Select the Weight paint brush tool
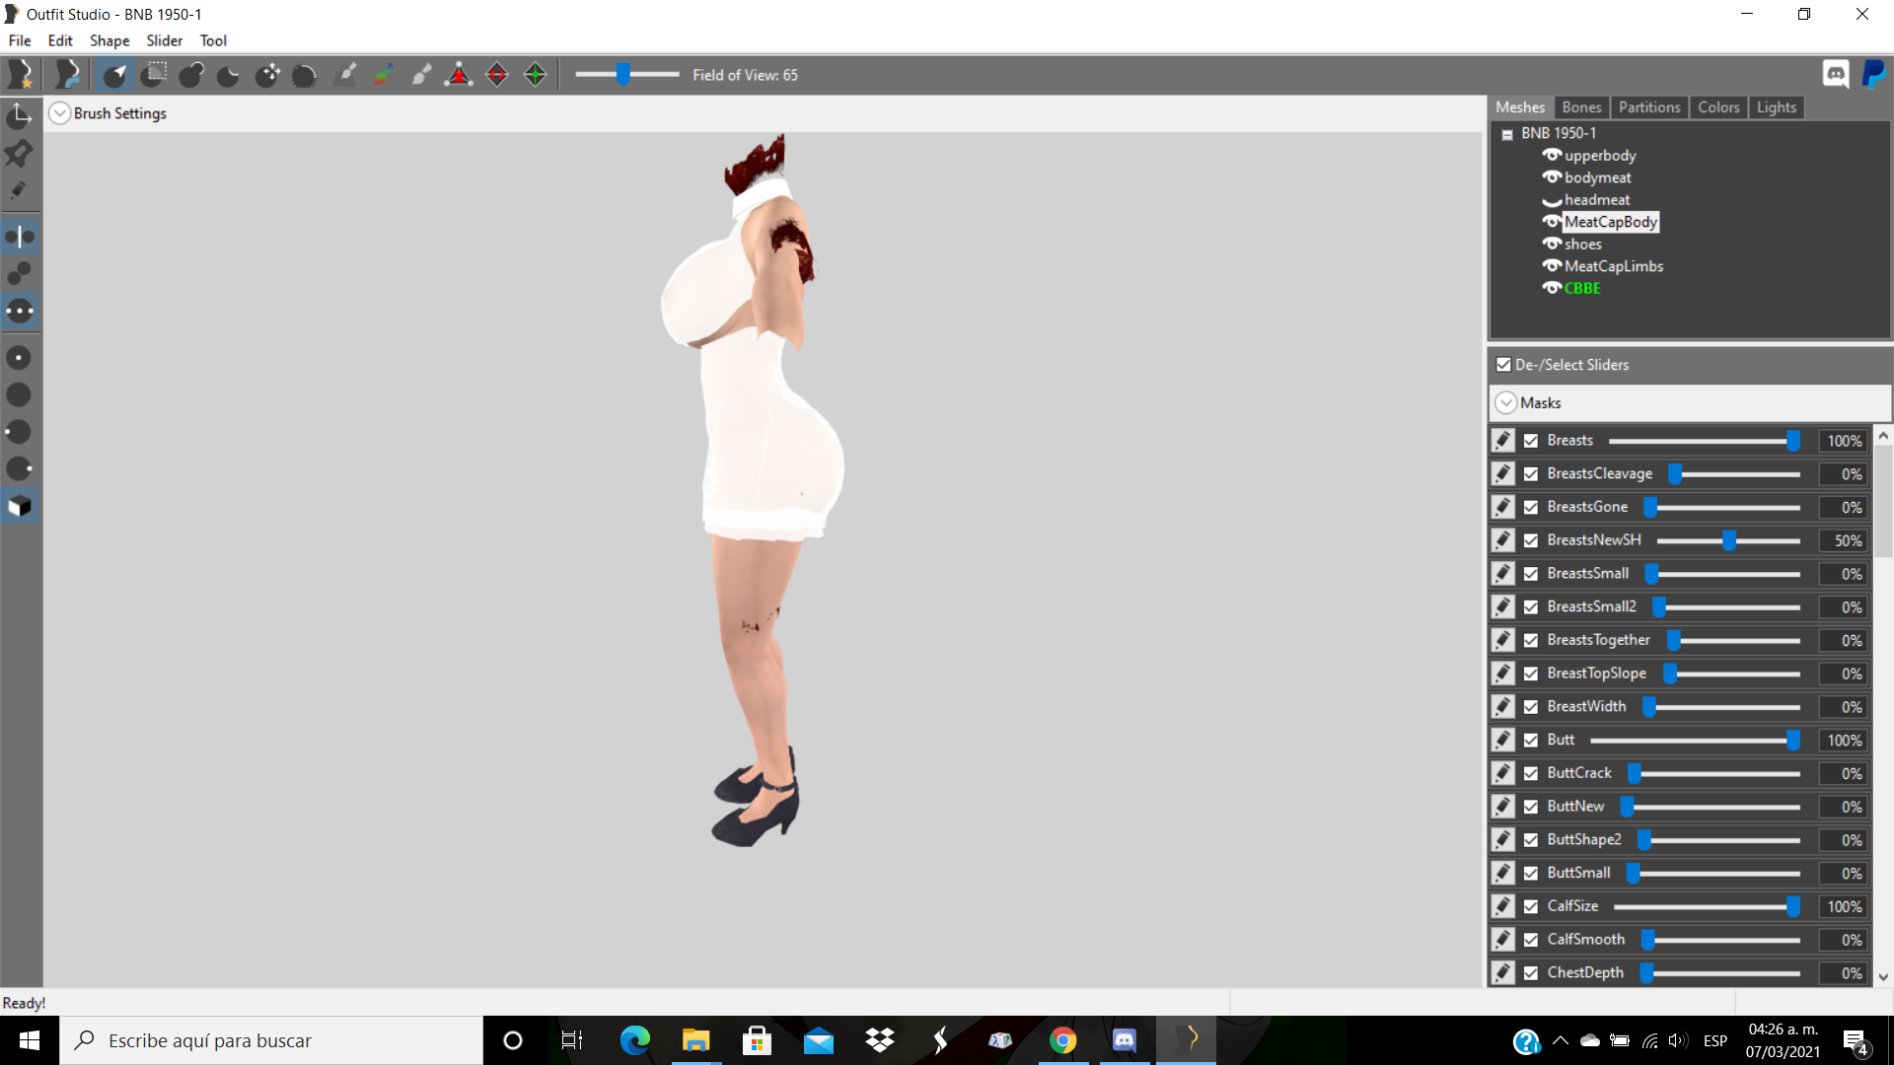 click(x=345, y=75)
